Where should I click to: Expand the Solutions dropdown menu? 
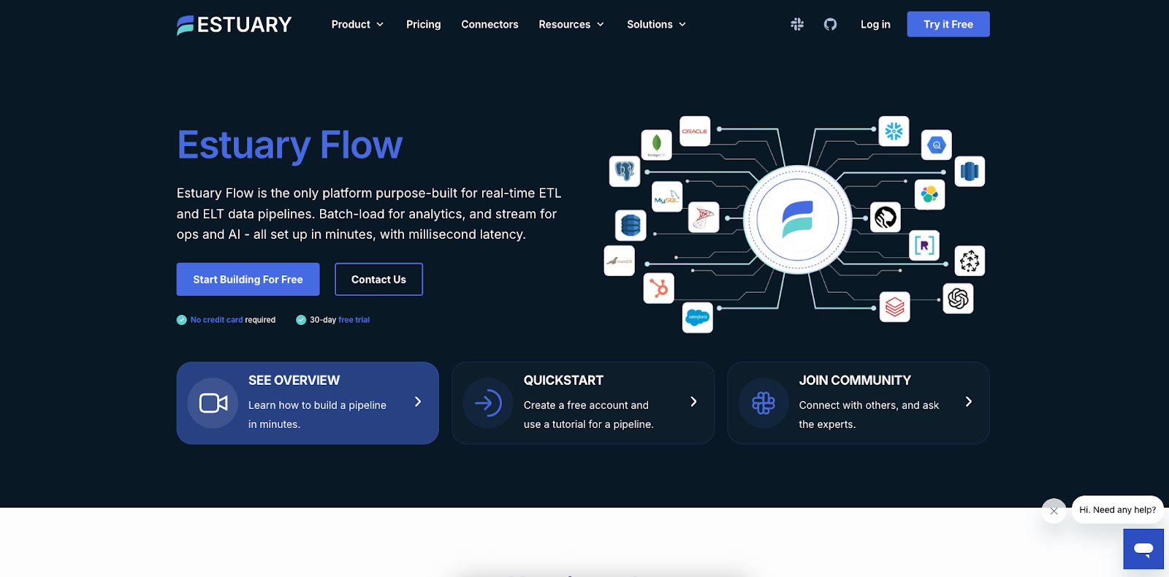coord(656,24)
